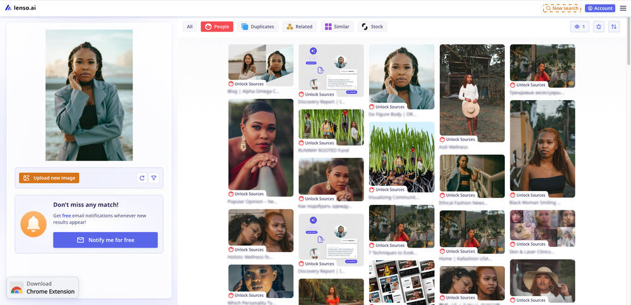Toggle the eye visibility counter button

coord(579,26)
